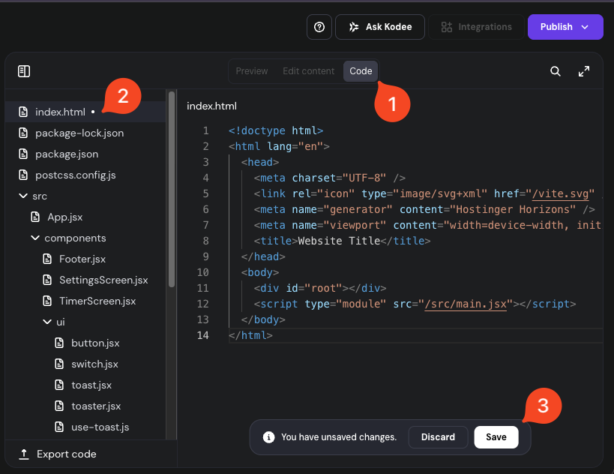
Task: Open index.html in the file tree
Action: click(x=85, y=112)
